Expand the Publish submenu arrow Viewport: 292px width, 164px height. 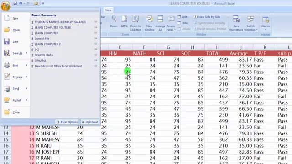[x=26, y=100]
